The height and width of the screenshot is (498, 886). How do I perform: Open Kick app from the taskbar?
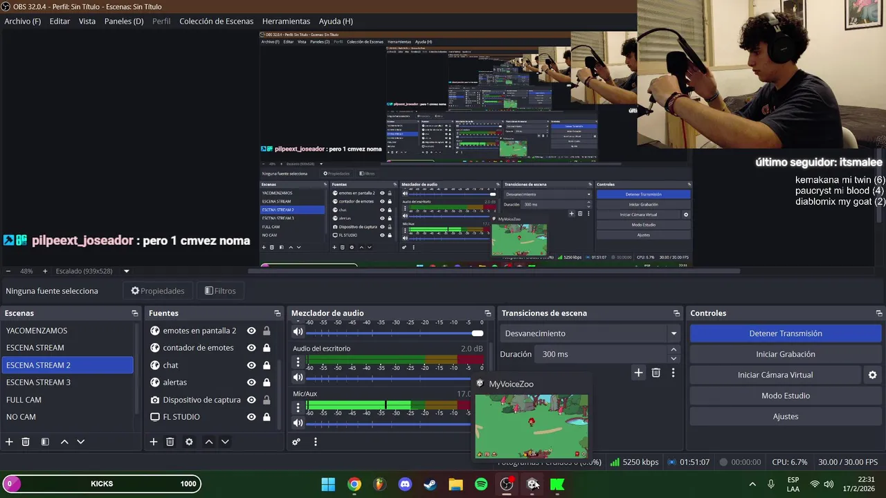557,484
